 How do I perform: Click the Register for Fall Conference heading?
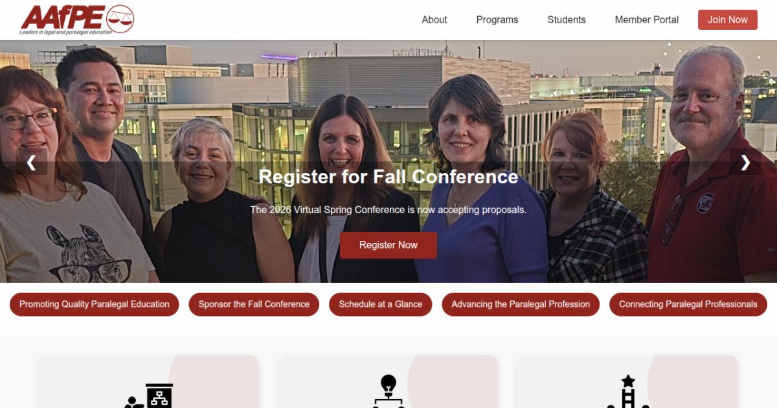click(388, 177)
